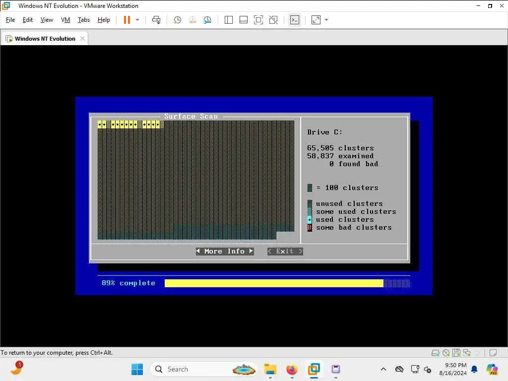Open the View menu
Viewport: 508px width, 381px height.
click(47, 20)
